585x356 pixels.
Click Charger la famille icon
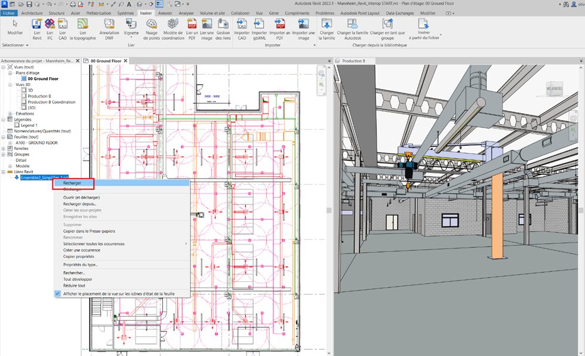tap(327, 24)
